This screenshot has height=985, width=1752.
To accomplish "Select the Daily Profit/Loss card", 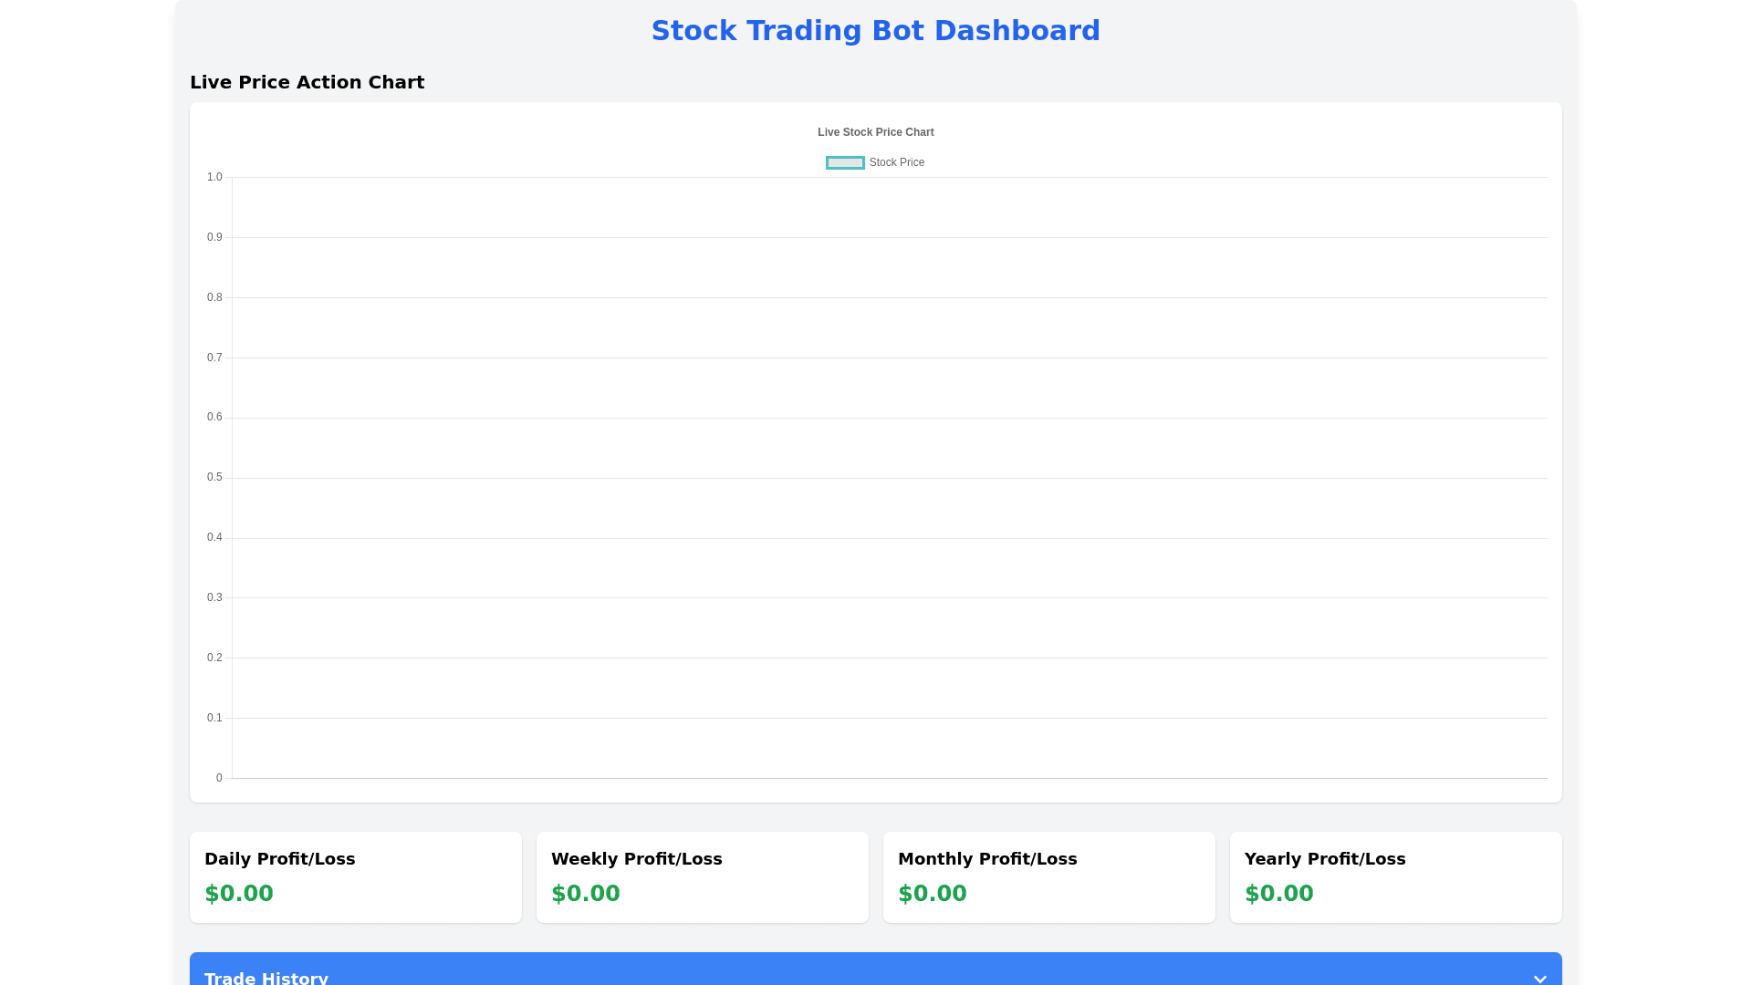I will (x=356, y=876).
